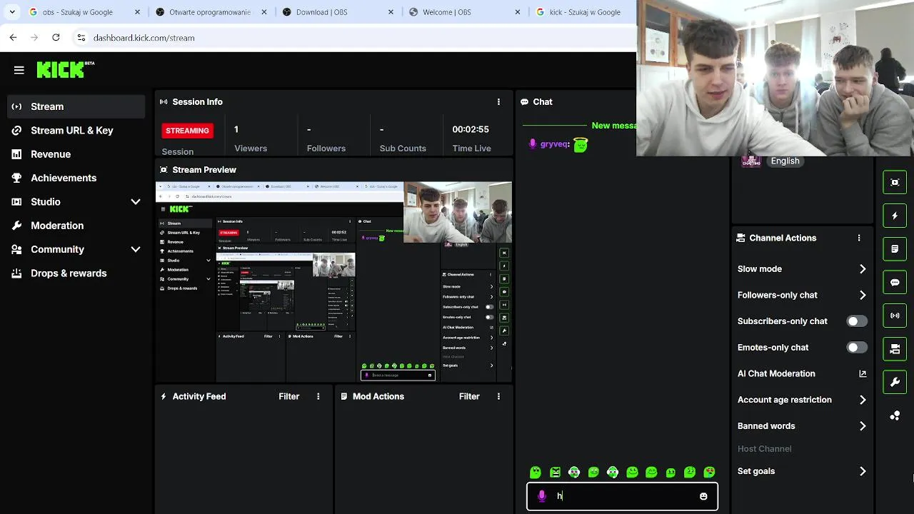This screenshot has height=514, width=914.
Task: Open Activity Feed Filter
Action: point(289,396)
